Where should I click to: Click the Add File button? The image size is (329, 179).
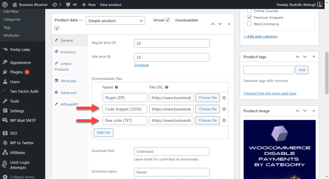(x=103, y=133)
